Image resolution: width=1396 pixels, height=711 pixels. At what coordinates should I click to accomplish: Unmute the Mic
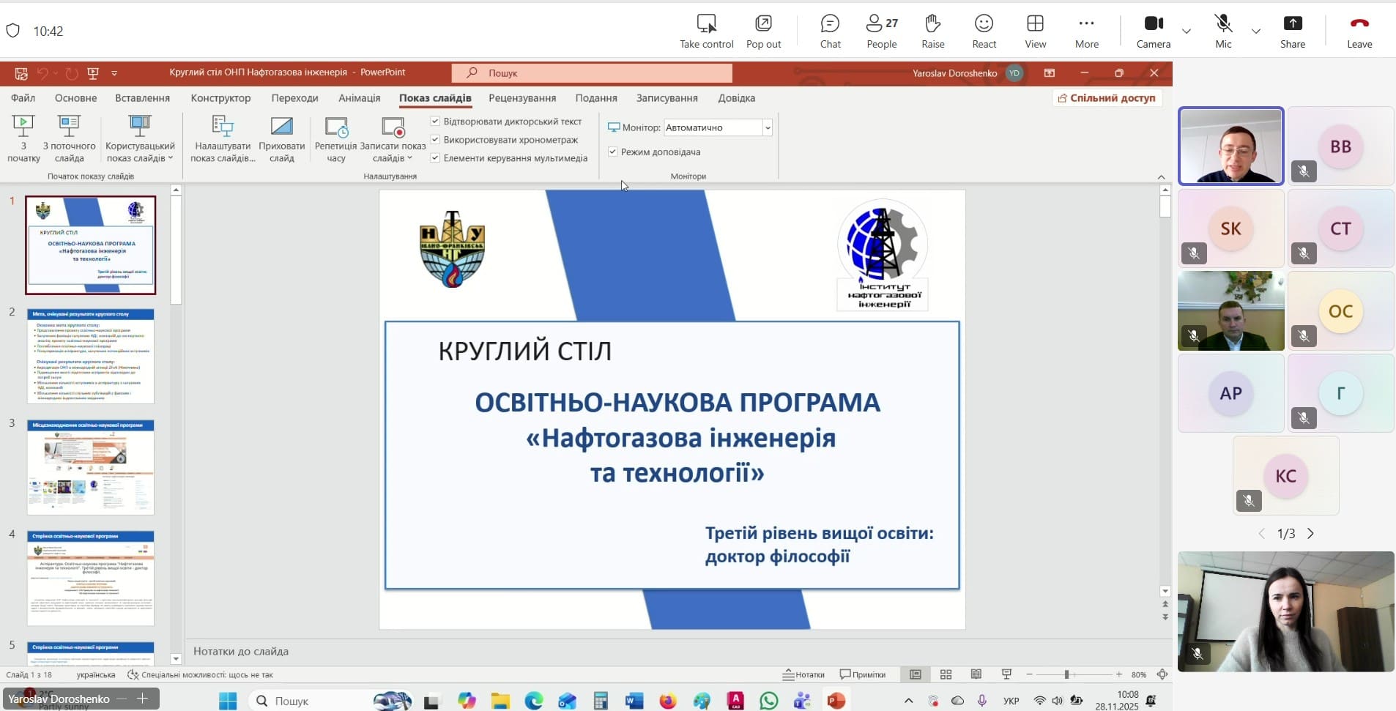(x=1223, y=31)
